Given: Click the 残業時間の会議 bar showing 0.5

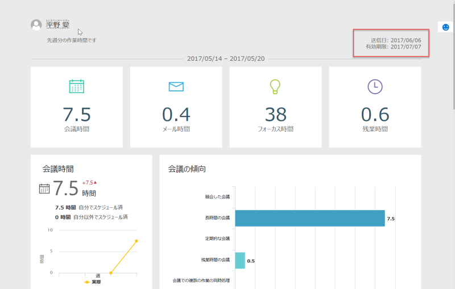Looking at the screenshot, I should pyautogui.click(x=240, y=261).
